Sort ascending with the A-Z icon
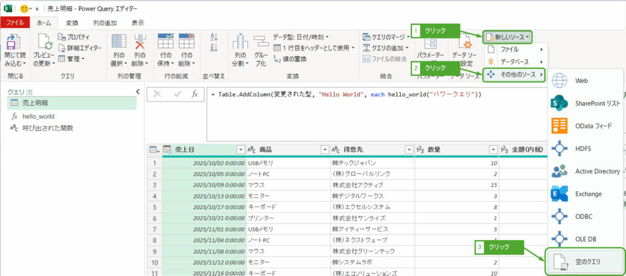 pyautogui.click(x=213, y=37)
